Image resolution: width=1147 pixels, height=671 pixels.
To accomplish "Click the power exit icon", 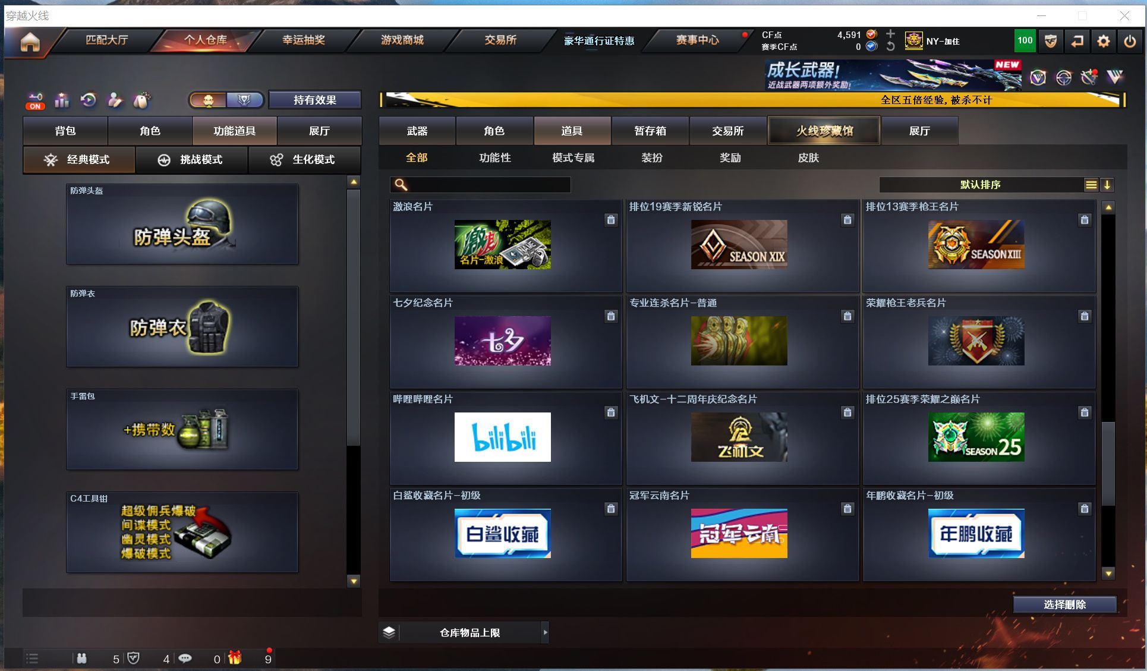I will (x=1129, y=41).
